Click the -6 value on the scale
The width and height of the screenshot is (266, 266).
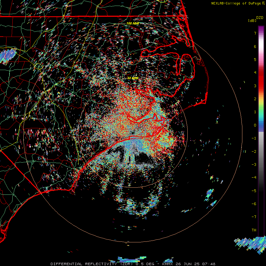[254, 204]
